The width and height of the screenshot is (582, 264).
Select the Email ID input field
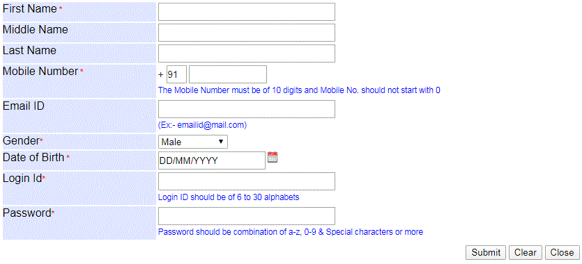[x=247, y=109]
